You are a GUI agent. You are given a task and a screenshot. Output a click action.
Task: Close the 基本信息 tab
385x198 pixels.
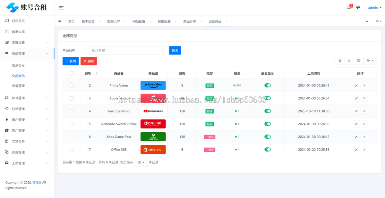pos(99,21)
